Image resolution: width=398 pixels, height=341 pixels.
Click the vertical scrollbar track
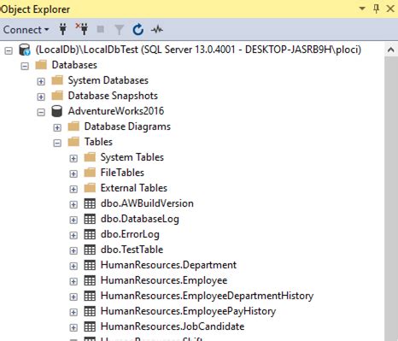click(391, 199)
